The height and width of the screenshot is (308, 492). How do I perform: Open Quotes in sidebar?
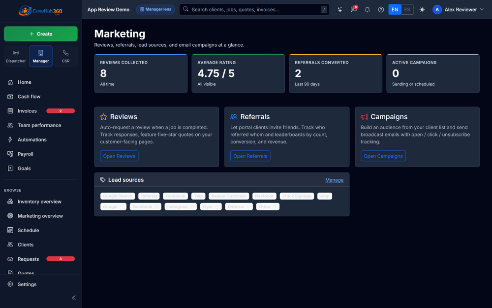pos(41,272)
